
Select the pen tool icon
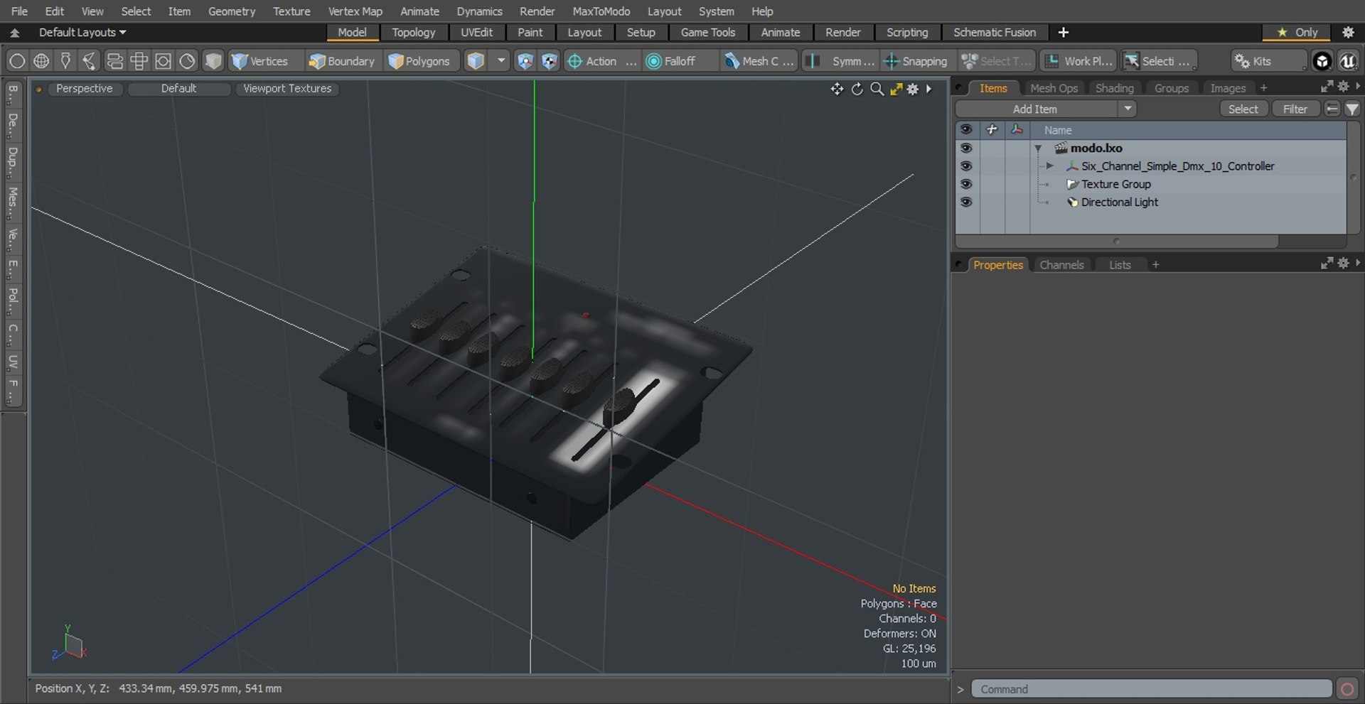[65, 61]
